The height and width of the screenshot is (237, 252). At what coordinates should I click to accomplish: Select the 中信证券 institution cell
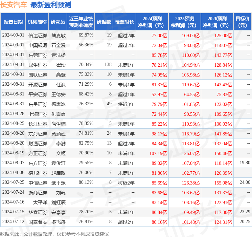[38, 182]
